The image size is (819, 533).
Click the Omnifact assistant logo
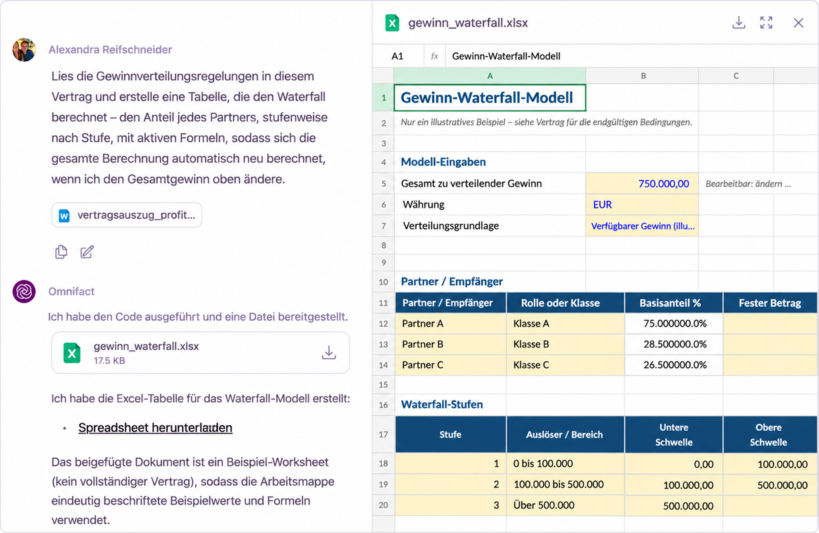(24, 291)
